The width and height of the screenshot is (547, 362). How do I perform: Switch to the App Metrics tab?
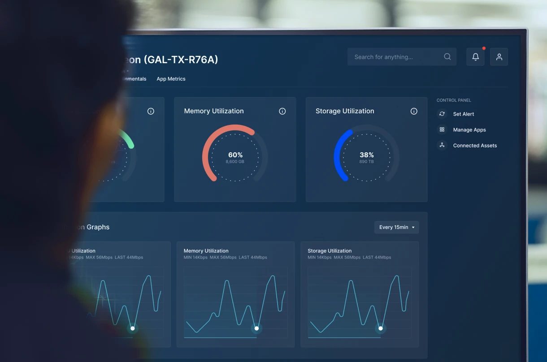(171, 78)
